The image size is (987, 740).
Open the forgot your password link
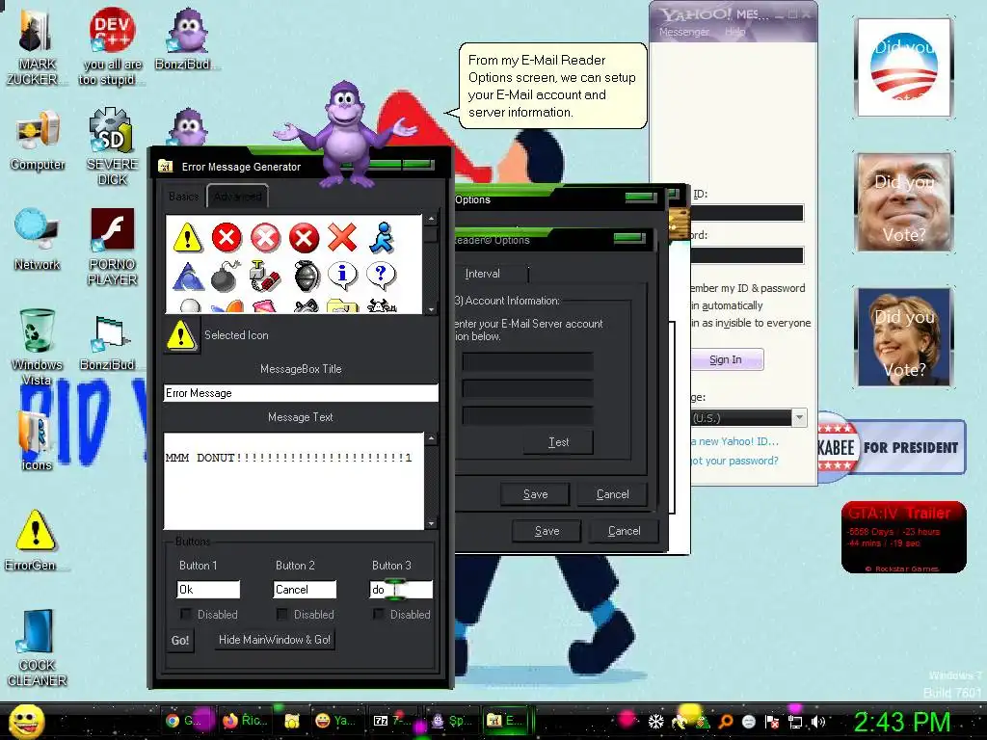click(x=734, y=461)
